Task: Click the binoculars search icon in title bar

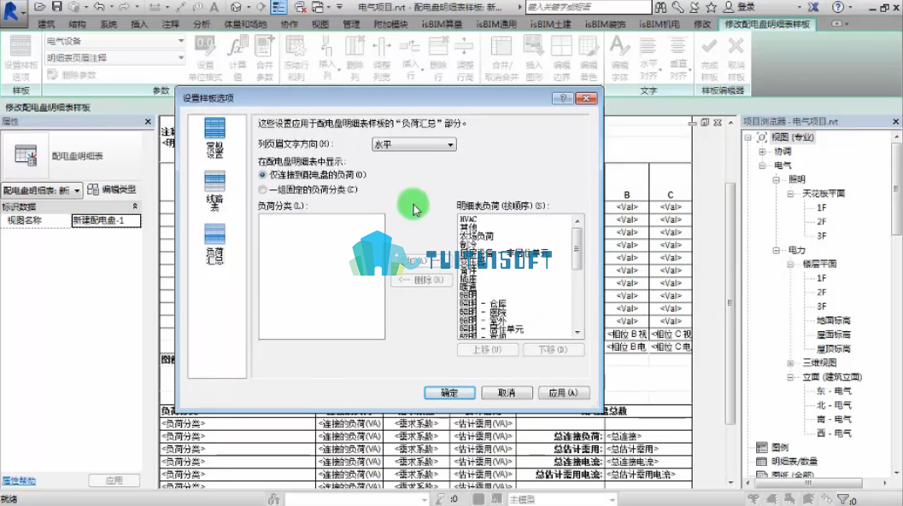Action: (x=660, y=7)
